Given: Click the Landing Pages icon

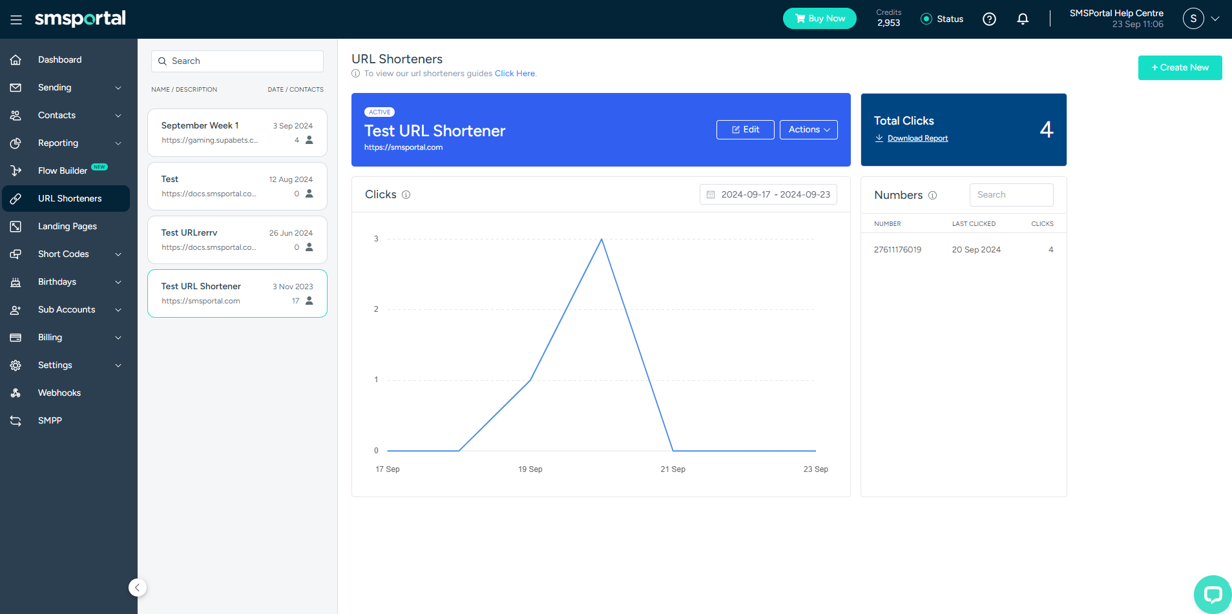Looking at the screenshot, I should point(16,227).
